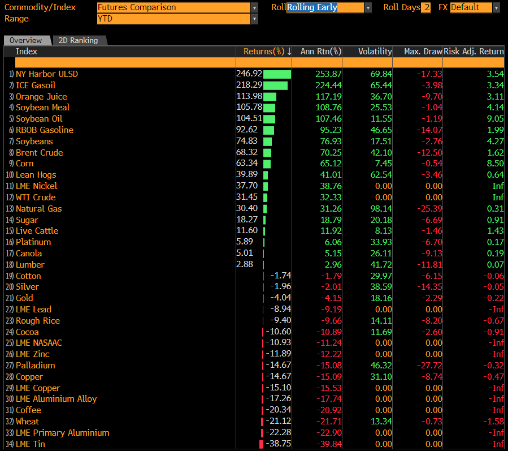This screenshot has height=451, width=508.
Task: Click the Max. Draw column header
Action: (x=423, y=51)
